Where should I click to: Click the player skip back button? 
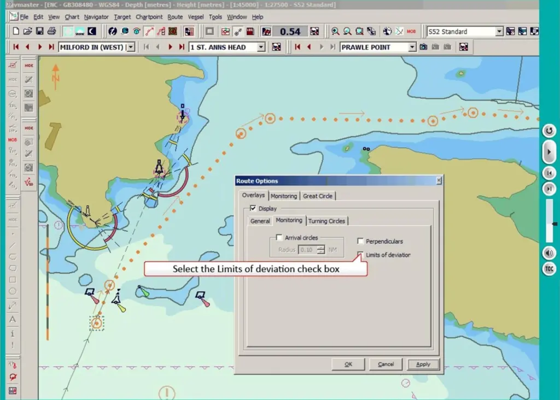click(549, 173)
